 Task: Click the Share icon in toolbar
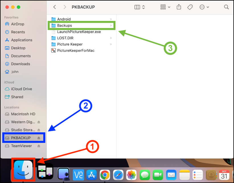(179, 7)
